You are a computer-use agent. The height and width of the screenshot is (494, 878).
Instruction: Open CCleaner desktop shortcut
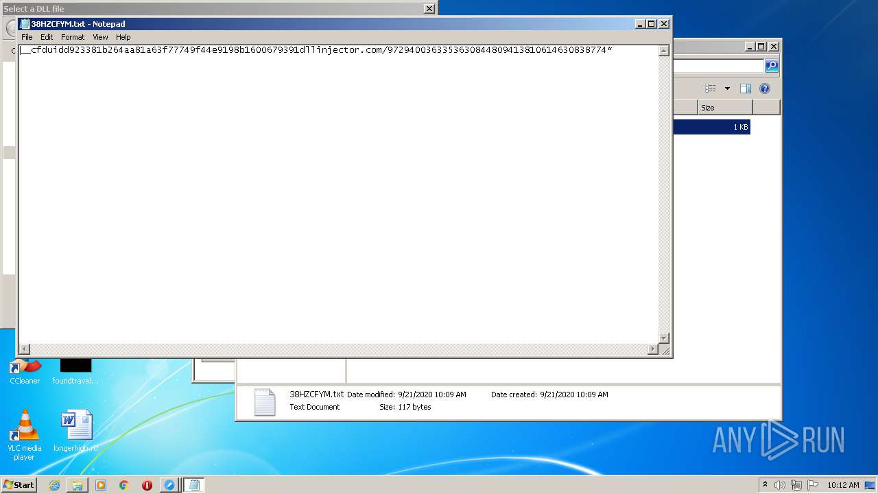click(x=25, y=371)
